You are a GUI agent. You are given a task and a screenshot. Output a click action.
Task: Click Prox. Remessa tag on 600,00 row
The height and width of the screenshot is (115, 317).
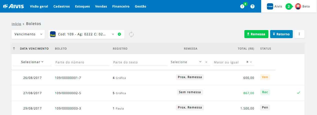(190, 77)
